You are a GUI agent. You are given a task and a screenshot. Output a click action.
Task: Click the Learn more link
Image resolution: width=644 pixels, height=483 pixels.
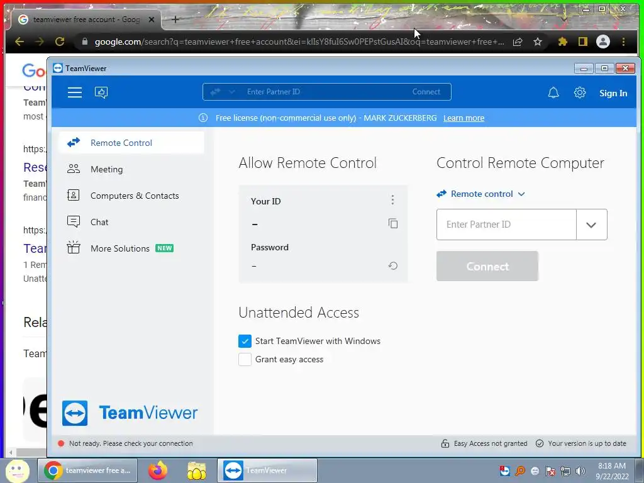tap(464, 118)
